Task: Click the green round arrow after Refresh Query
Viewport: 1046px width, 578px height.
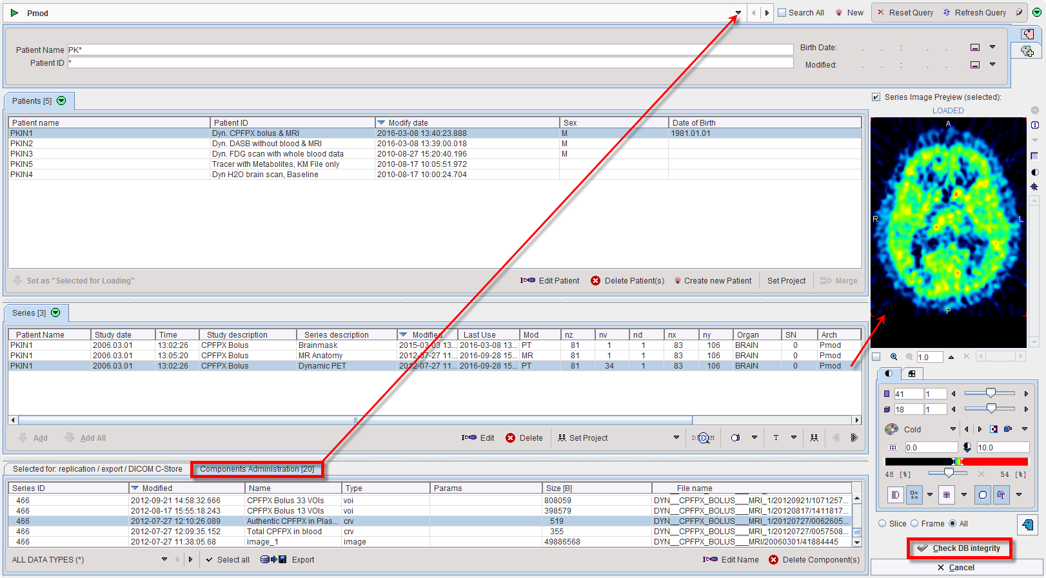Action: pos(1036,12)
